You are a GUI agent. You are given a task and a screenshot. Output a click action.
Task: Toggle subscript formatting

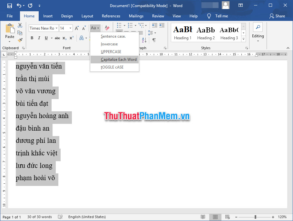coord(65,38)
